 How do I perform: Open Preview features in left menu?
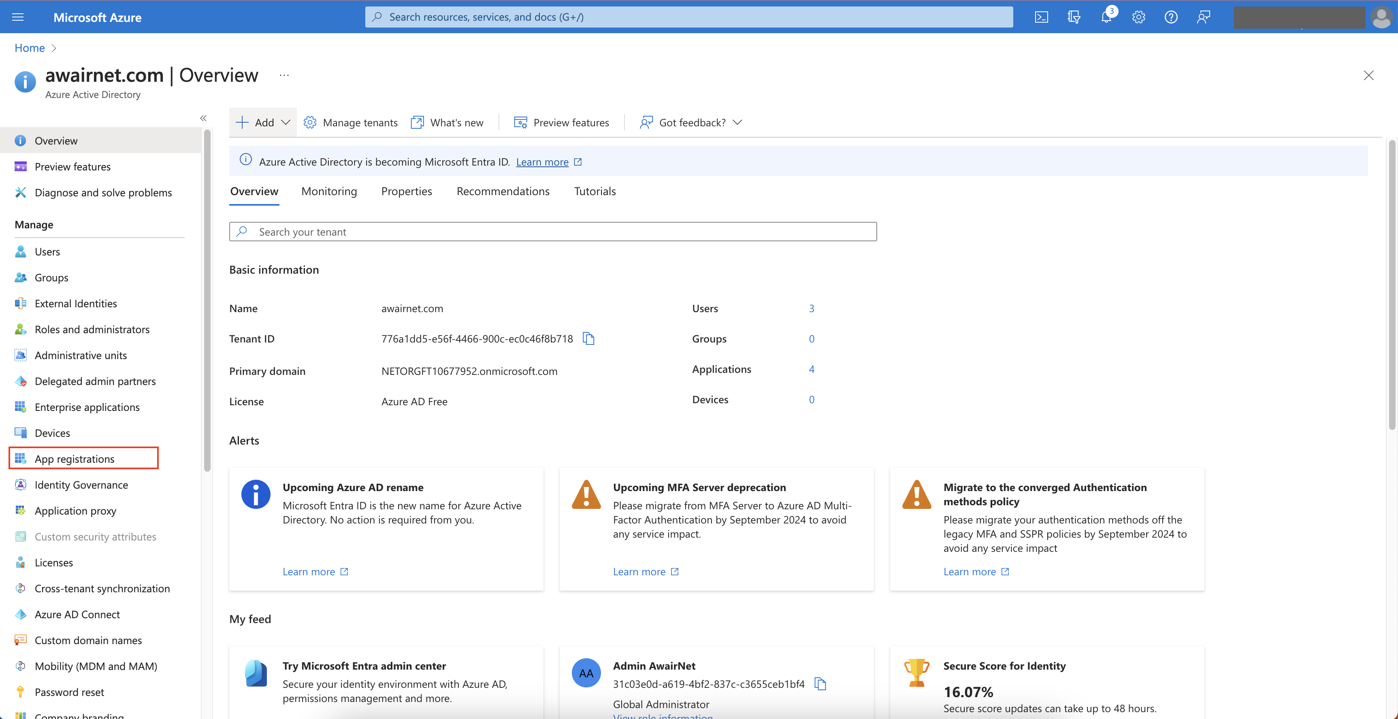[72, 166]
